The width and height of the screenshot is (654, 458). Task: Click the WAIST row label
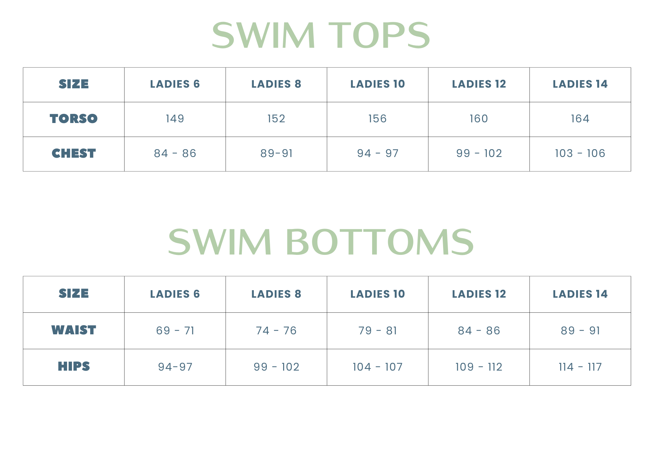click(x=74, y=330)
